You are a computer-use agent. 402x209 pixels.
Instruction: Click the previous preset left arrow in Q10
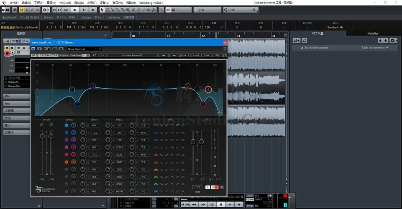pos(163,55)
